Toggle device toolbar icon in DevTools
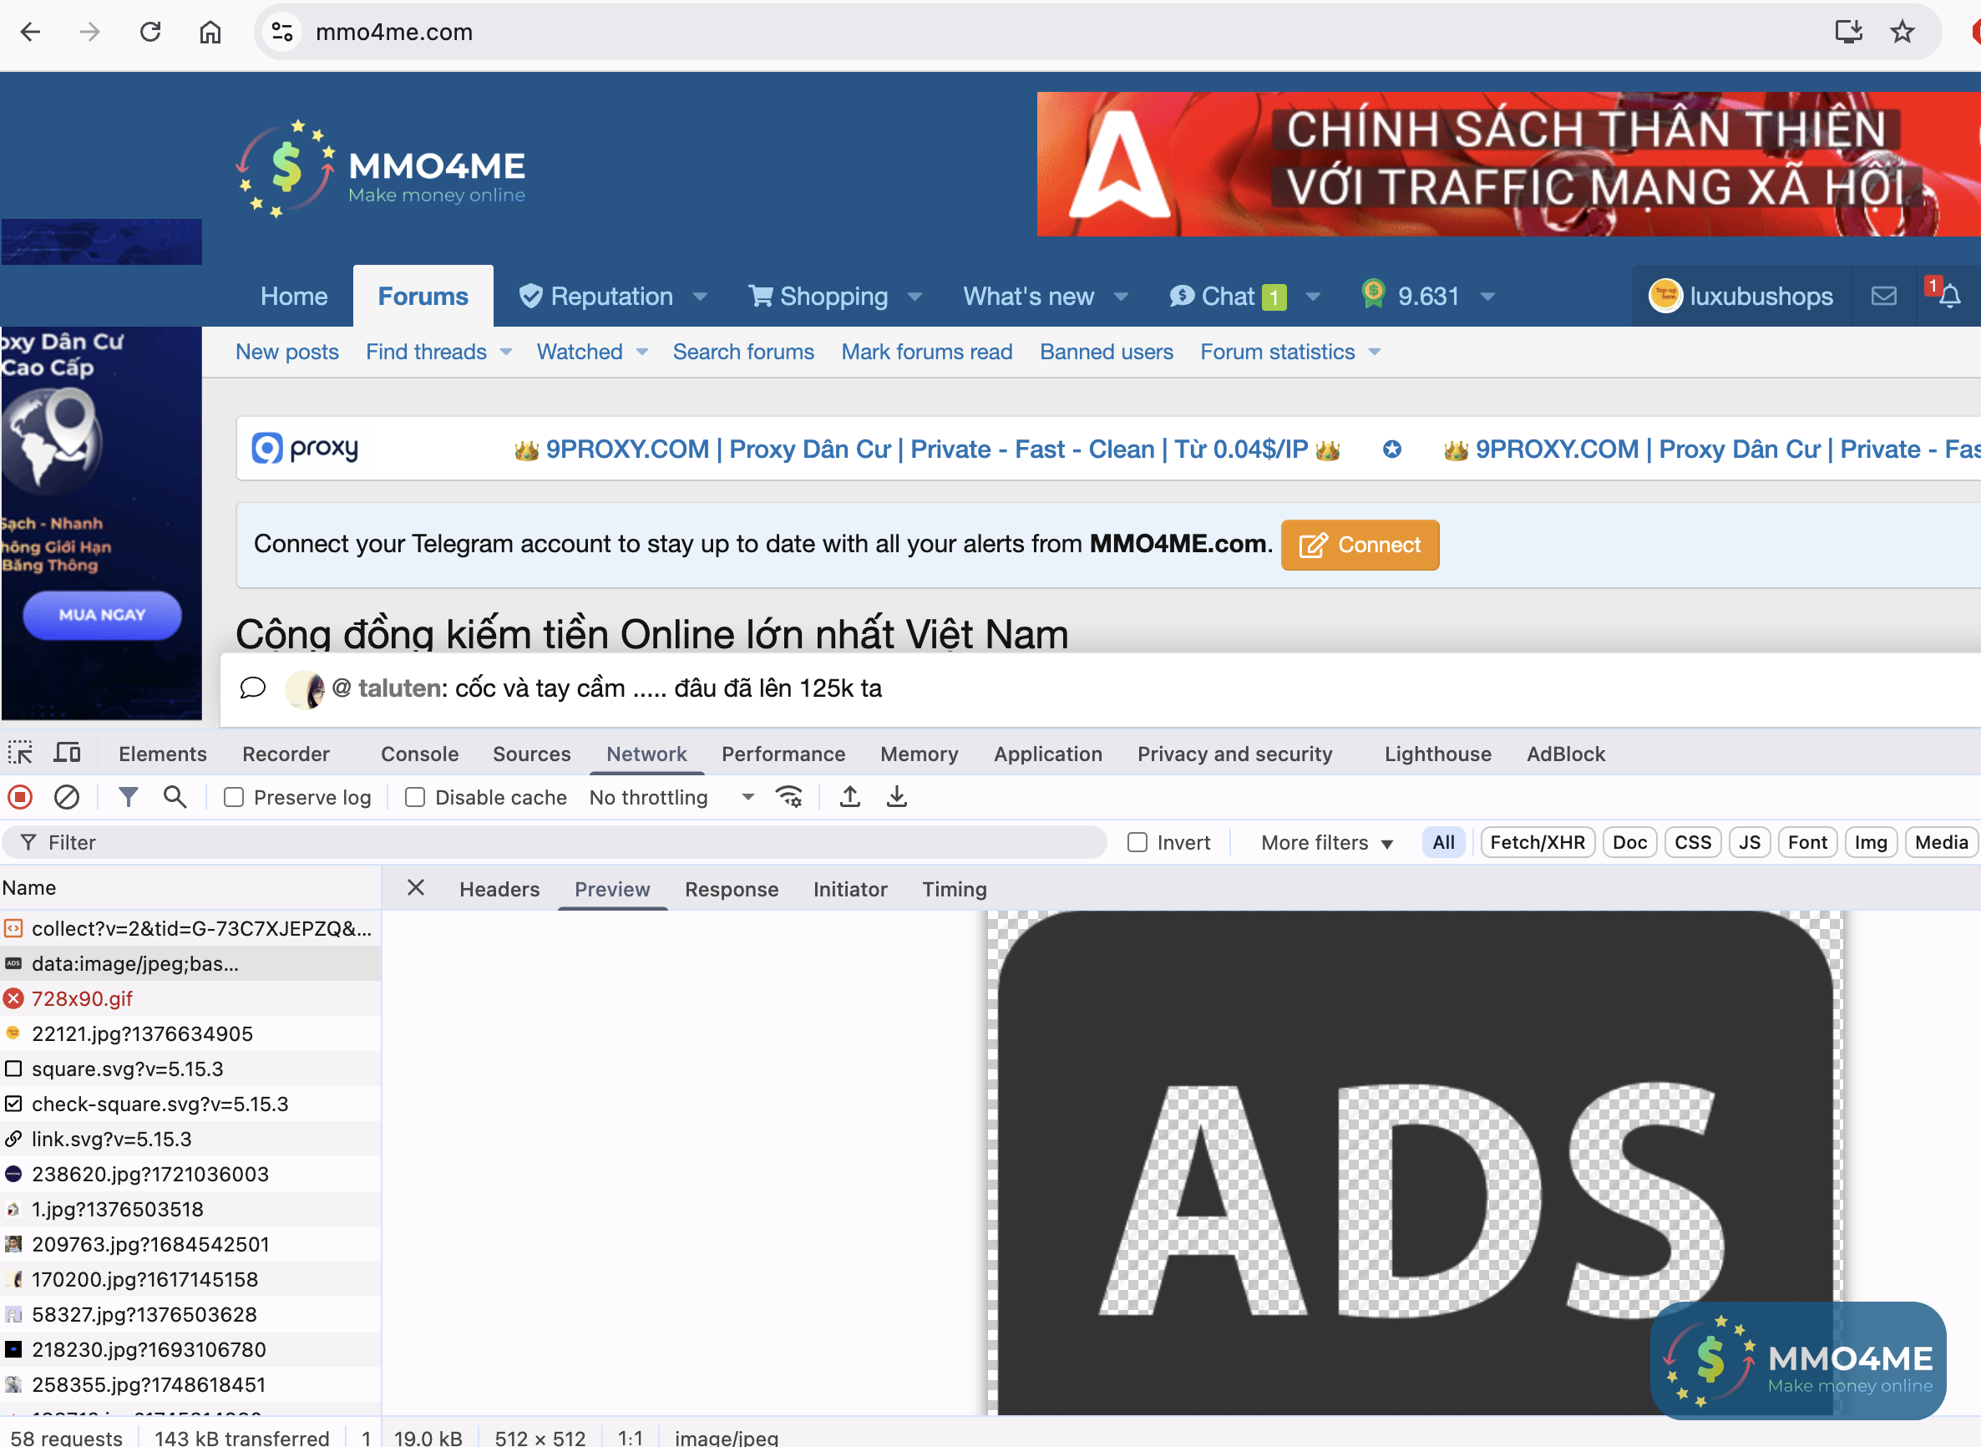Image resolution: width=1981 pixels, height=1447 pixels. [x=68, y=754]
